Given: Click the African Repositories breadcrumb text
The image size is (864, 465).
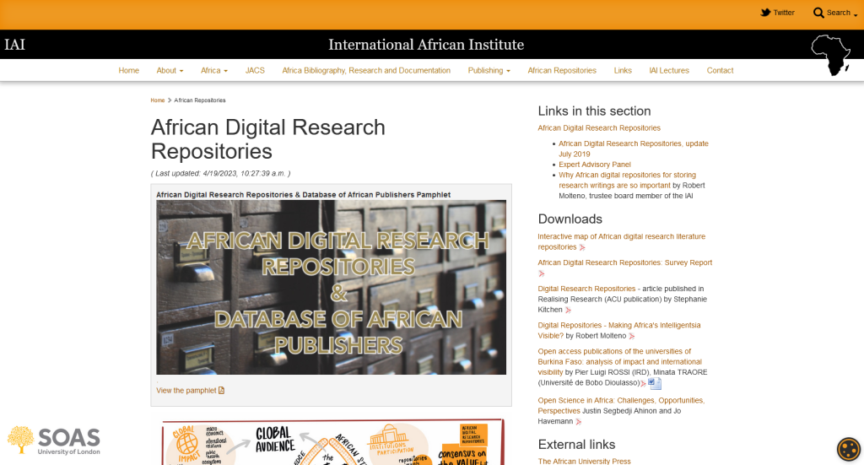Looking at the screenshot, I should (199, 100).
